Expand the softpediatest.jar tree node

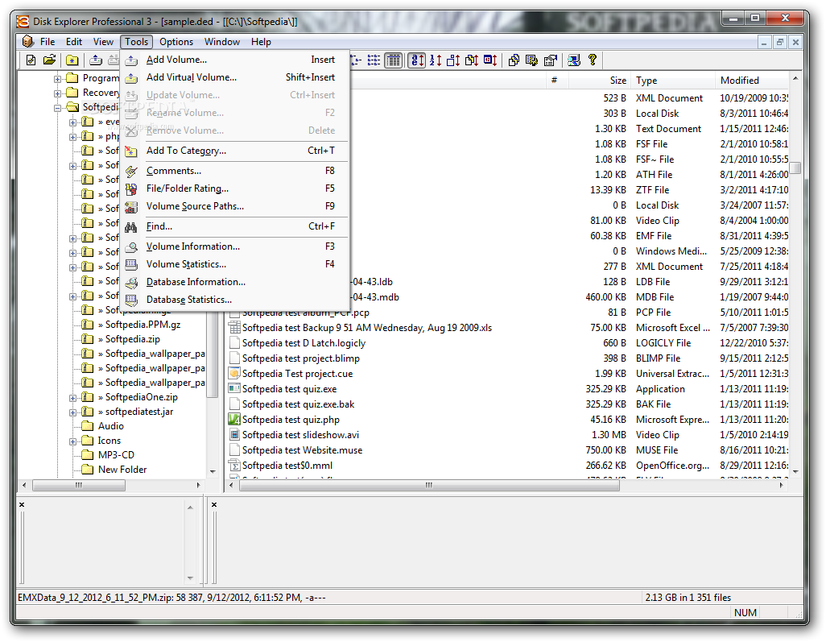point(72,412)
